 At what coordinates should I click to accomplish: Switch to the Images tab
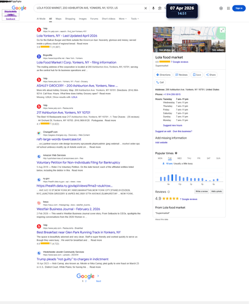(83, 19)
